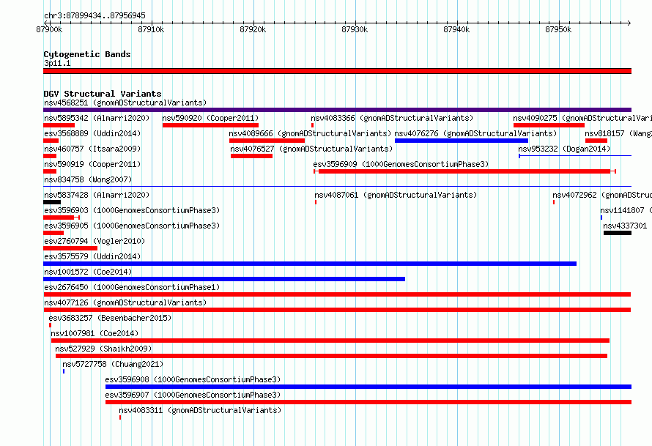The image size is (652, 446).
Task: Click the 3p11.1 cytogenetic band label
Action: 57,63
